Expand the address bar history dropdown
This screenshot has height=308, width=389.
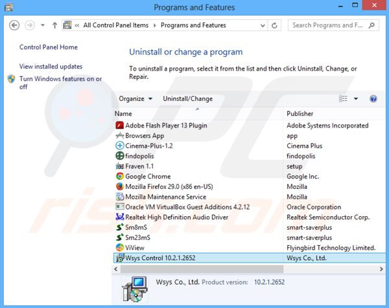pyautogui.click(x=263, y=25)
